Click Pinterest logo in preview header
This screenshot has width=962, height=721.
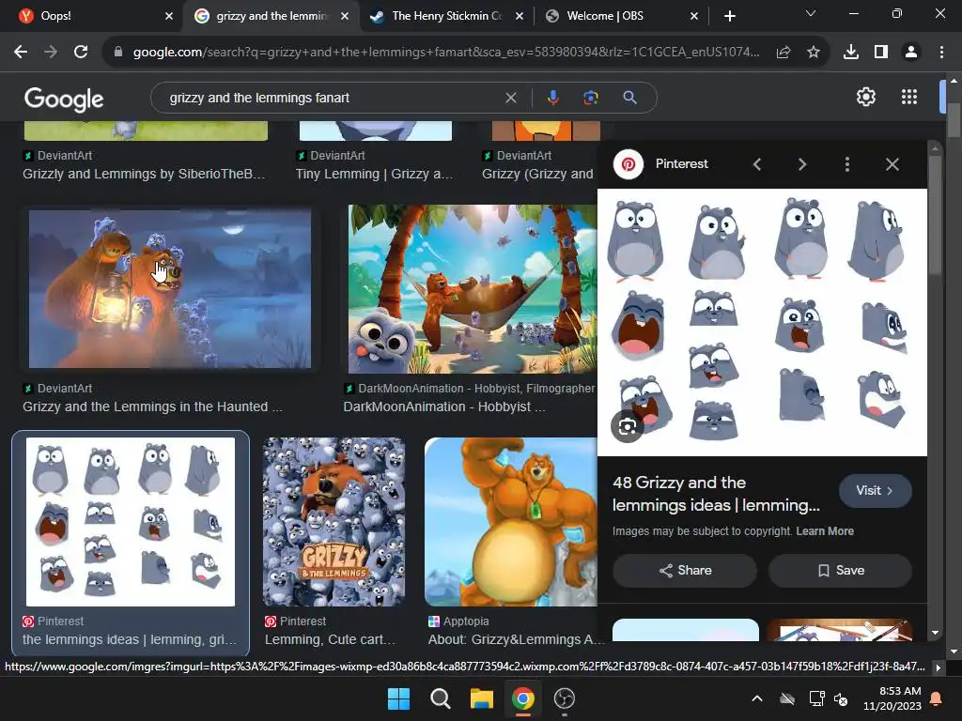coord(628,164)
